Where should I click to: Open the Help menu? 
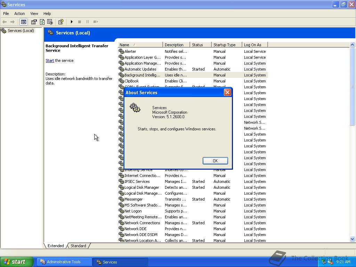pos(47,14)
